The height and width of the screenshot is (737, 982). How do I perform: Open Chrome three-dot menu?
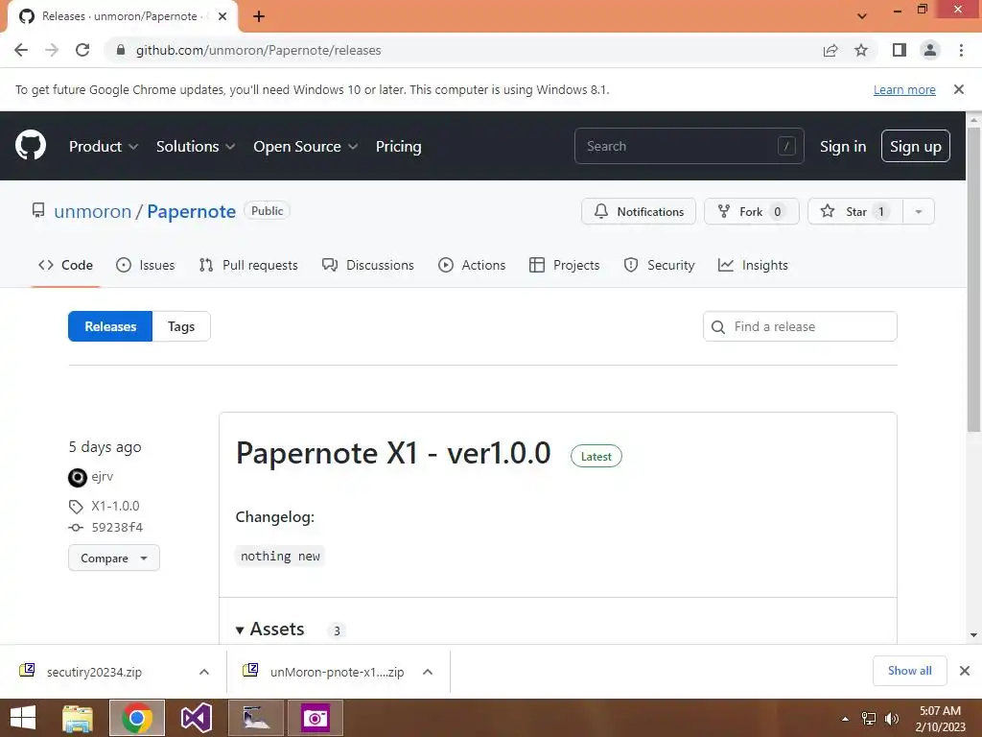tap(961, 50)
